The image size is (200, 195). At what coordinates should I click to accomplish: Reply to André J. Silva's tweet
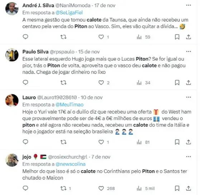[25, 37]
